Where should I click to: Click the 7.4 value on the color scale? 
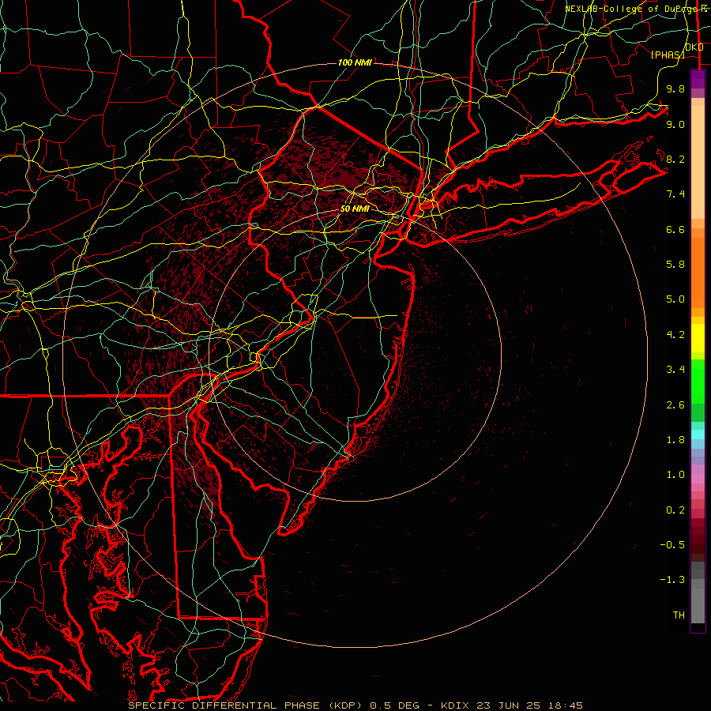[675, 194]
